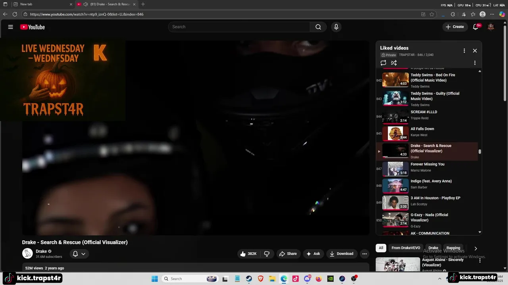Toggle loop playlist
This screenshot has height=285, width=508.
383,63
